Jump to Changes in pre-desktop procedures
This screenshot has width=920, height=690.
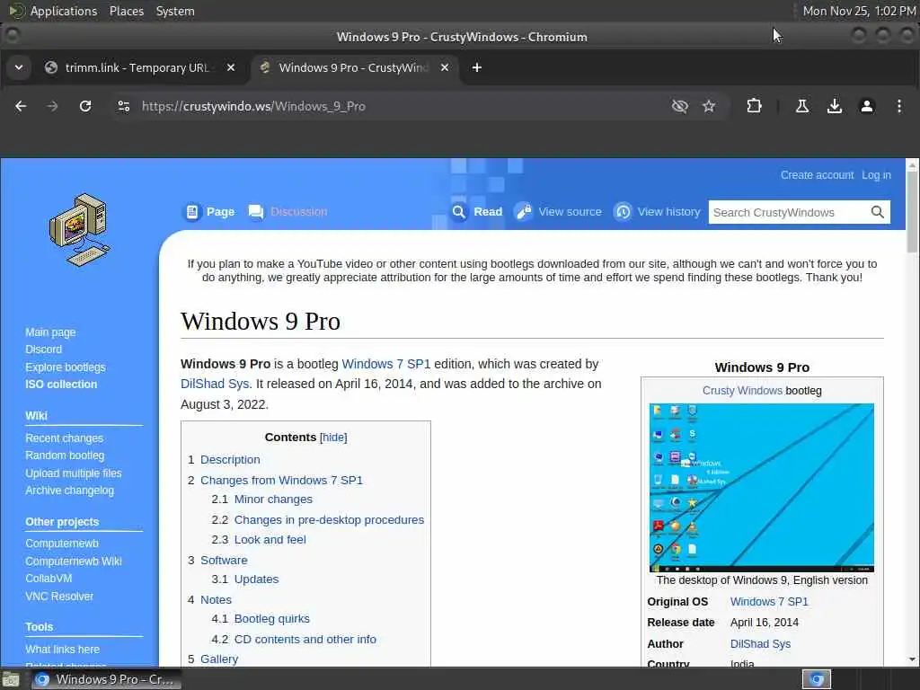click(x=329, y=520)
